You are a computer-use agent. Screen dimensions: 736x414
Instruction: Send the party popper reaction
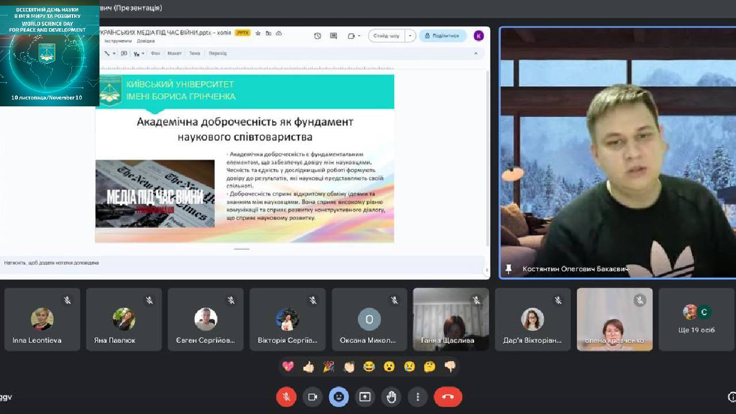point(329,367)
